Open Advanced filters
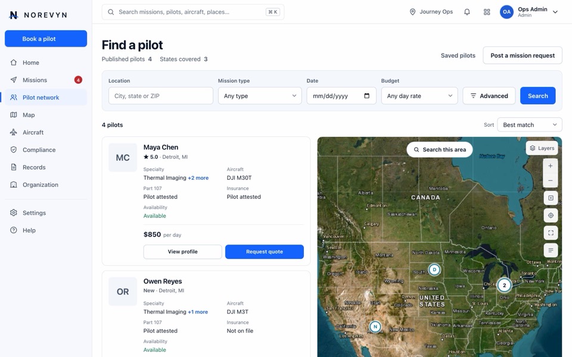572x357 pixels. (x=489, y=96)
